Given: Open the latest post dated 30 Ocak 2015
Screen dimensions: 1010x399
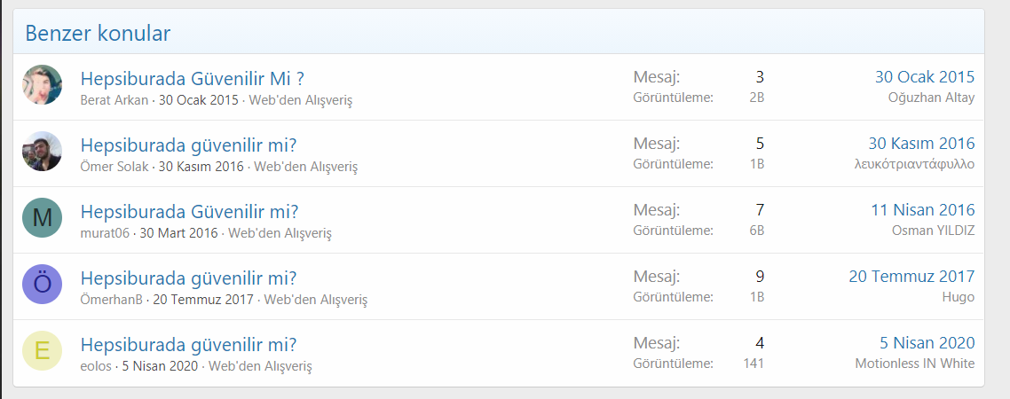Looking at the screenshot, I should (924, 77).
